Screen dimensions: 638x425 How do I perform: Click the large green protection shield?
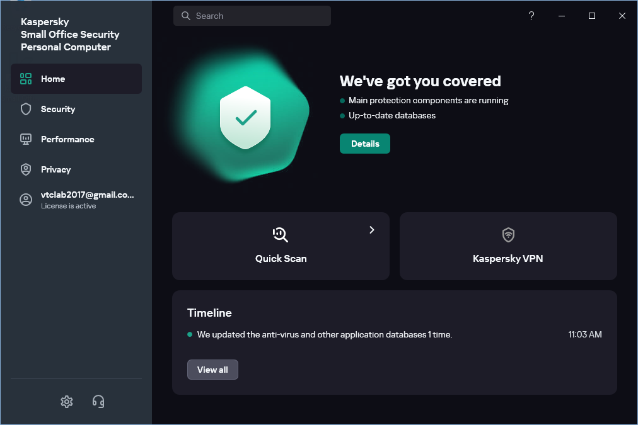[x=245, y=118]
